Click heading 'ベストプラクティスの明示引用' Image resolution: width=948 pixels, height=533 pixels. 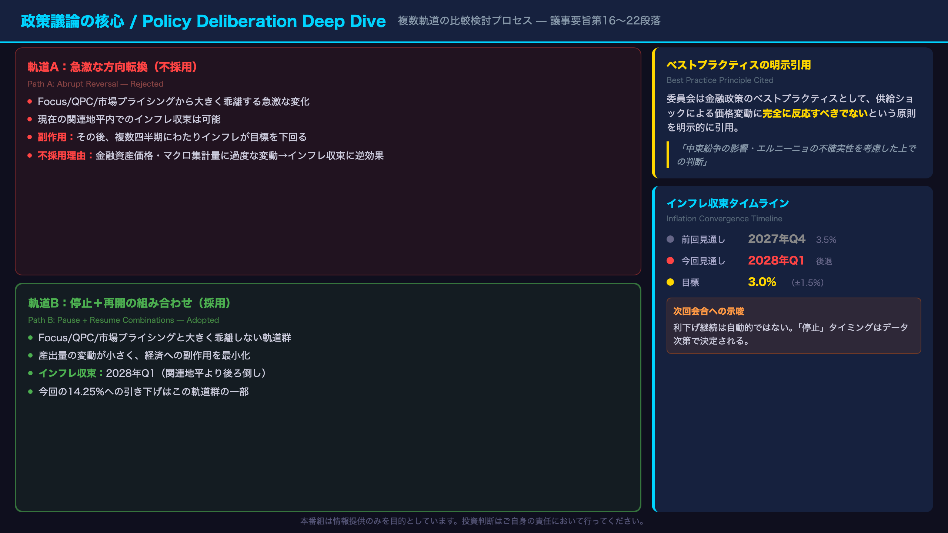coord(738,65)
